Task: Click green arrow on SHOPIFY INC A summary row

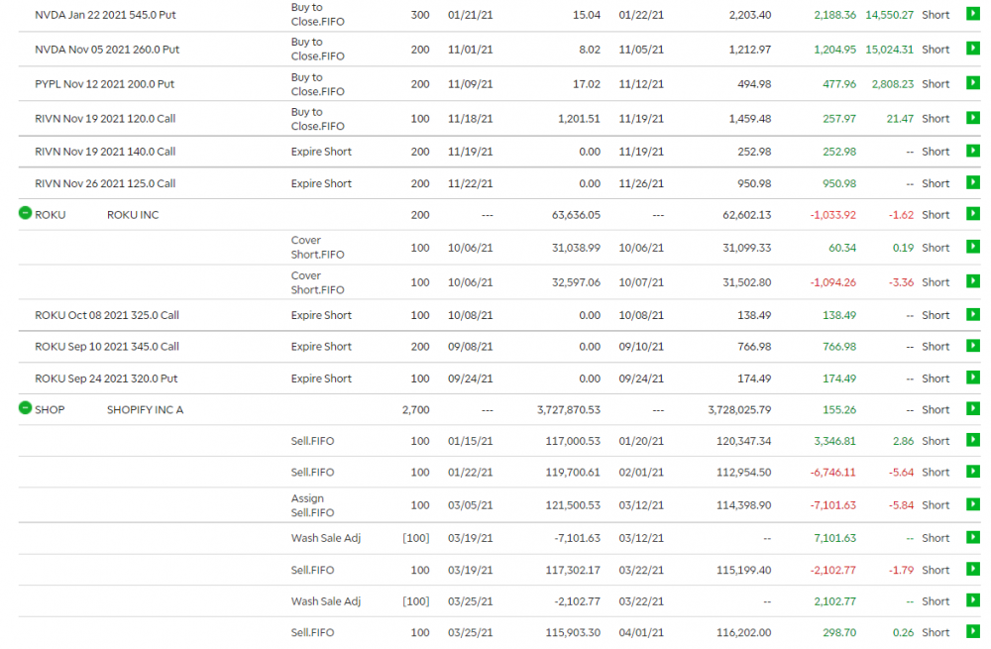Action: pos(972,409)
